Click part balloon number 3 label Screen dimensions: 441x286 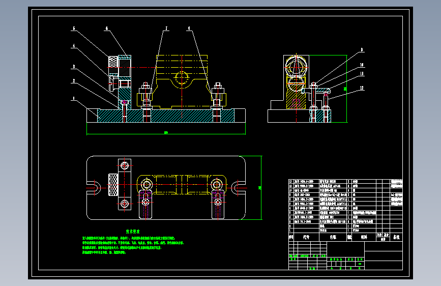[x=74, y=67]
